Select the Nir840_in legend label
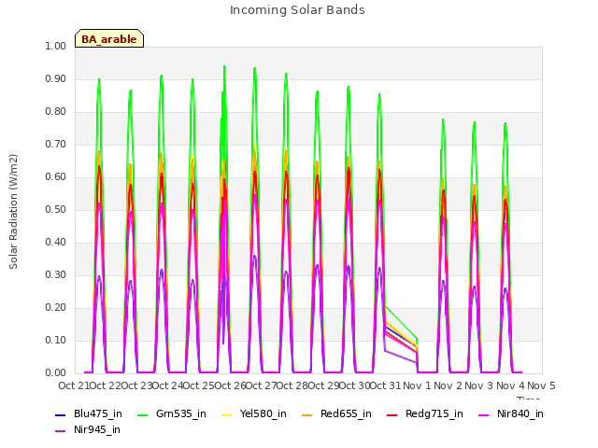This screenshot has height=448, width=598. point(520,413)
